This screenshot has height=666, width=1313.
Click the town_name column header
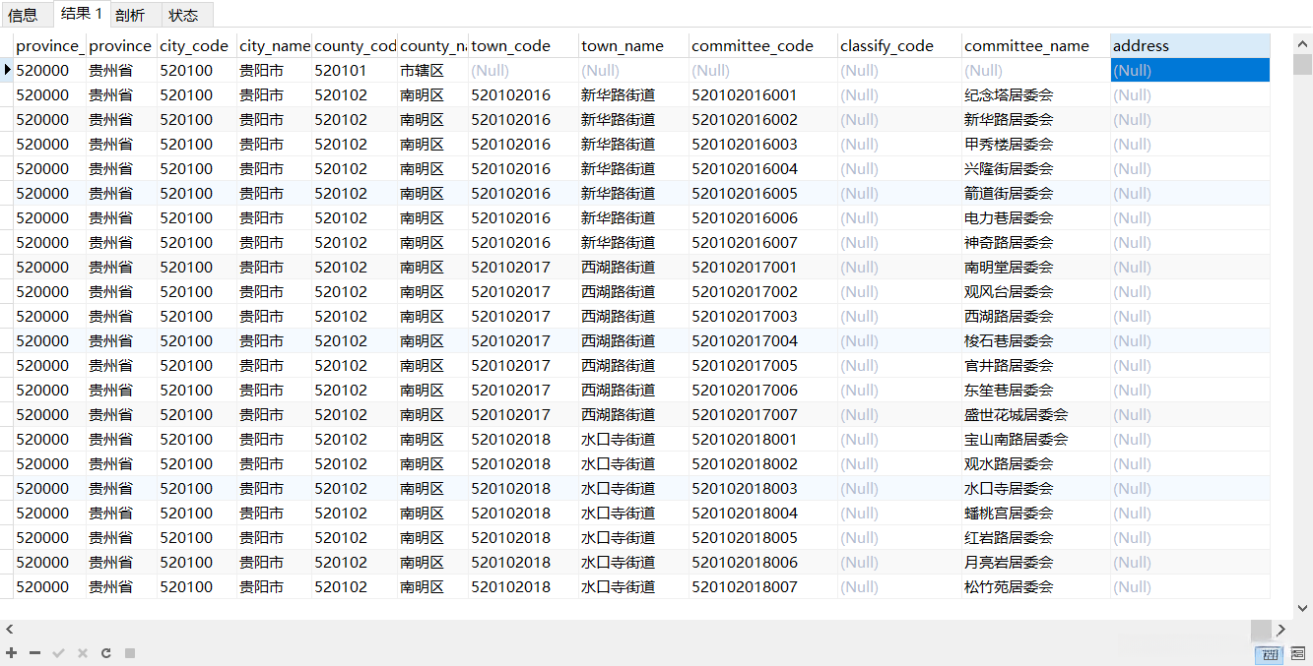tap(633, 45)
